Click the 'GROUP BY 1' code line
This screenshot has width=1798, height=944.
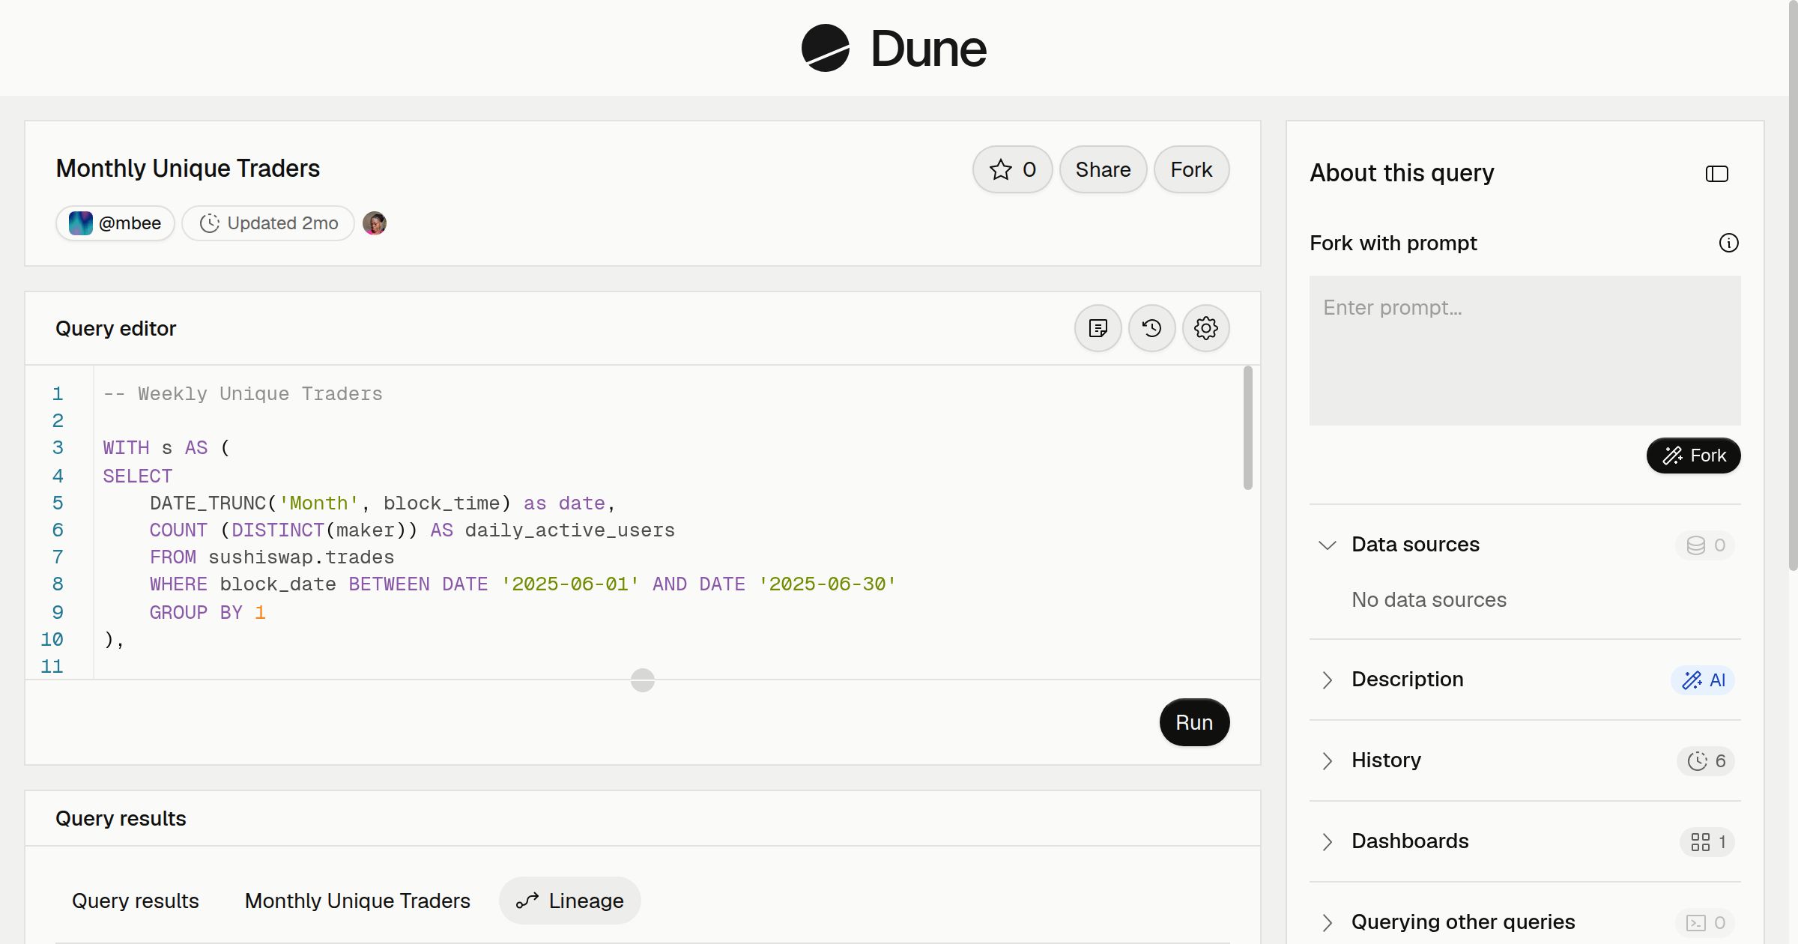tap(208, 613)
